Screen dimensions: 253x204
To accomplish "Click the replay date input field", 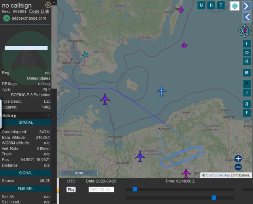I will (102, 189).
